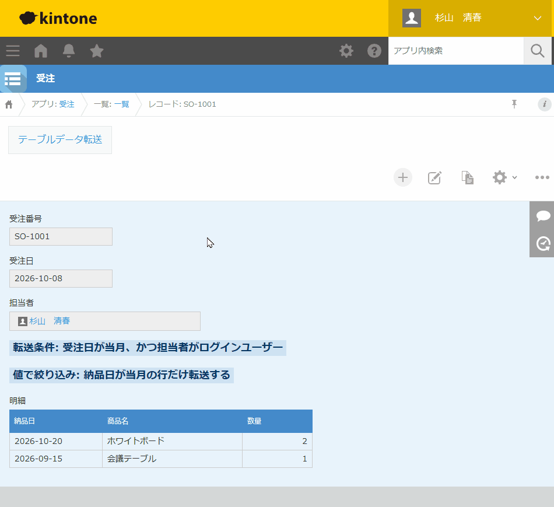This screenshot has width=554, height=507.
Task: Click the pin icon in breadcrumb bar
Action: click(x=514, y=104)
